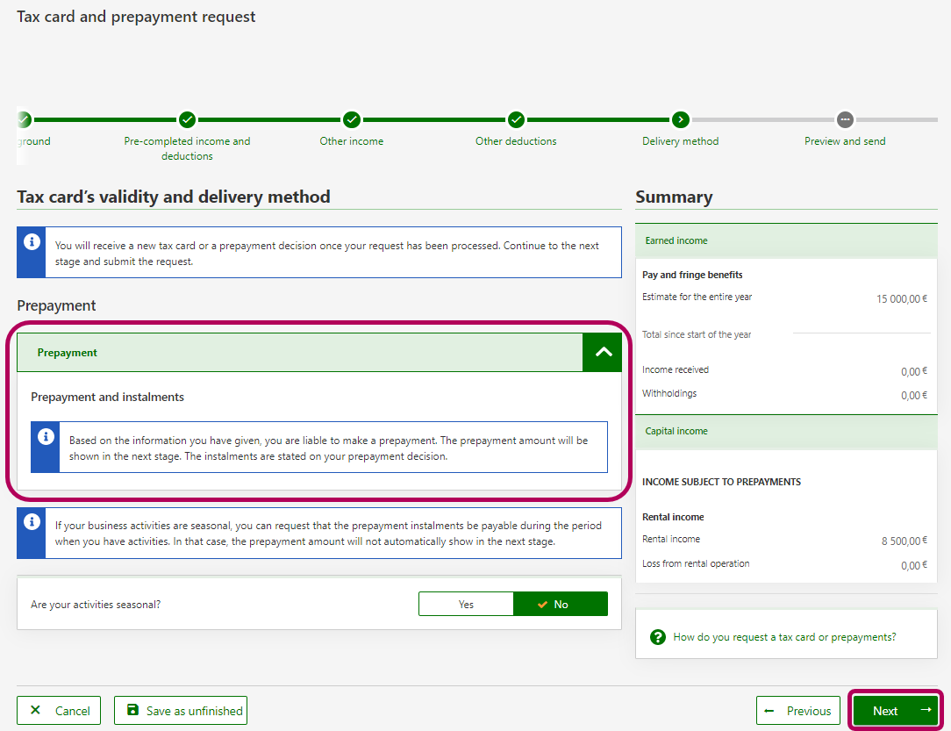Image resolution: width=951 pixels, height=731 pixels.
Task: Click the Pre-completed income step checkmark icon
Action: (x=187, y=119)
